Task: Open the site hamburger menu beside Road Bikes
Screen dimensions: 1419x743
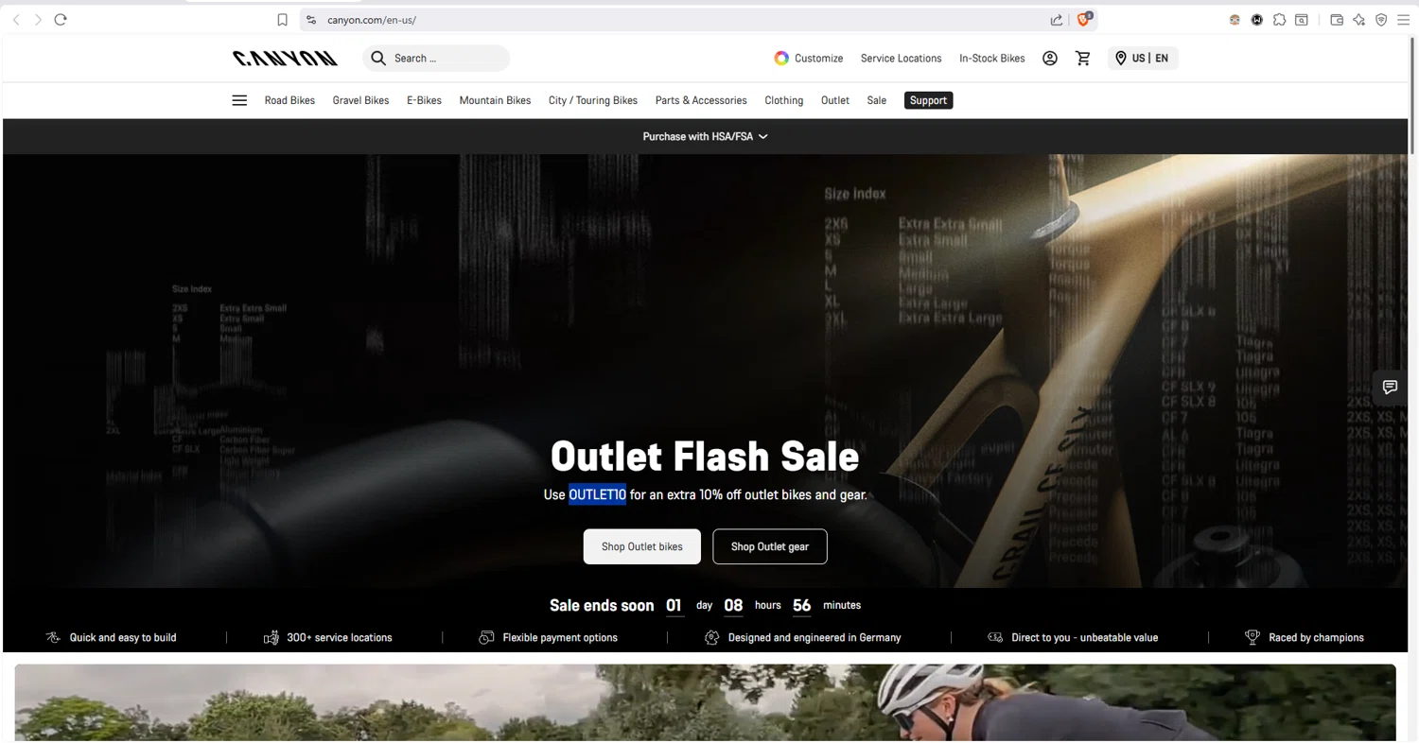Action: pos(239,100)
